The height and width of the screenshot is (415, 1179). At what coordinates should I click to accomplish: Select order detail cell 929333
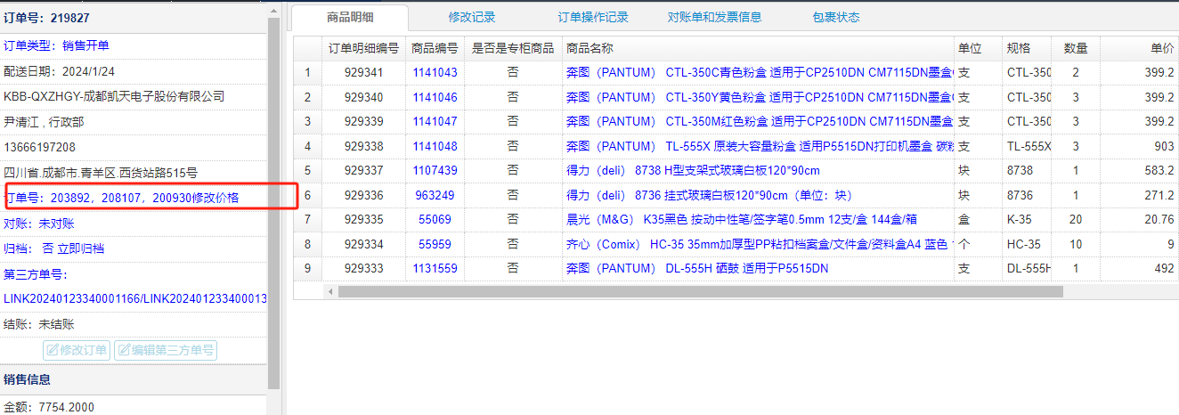(x=363, y=268)
